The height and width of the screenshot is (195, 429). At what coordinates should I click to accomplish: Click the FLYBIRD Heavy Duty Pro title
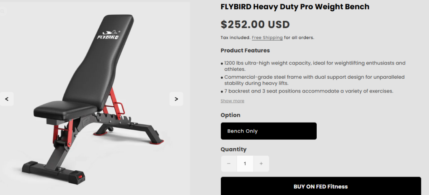coord(295,7)
